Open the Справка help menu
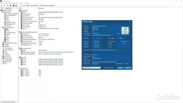Image resolution: width=183 pixels, height=103 pixels. point(27,3)
